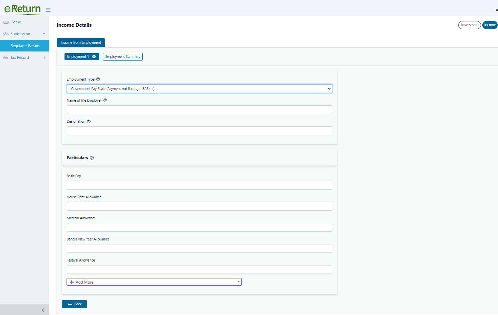This screenshot has height=315, width=498.
Task: Click the Tax Record bank icon
Action: click(6, 58)
